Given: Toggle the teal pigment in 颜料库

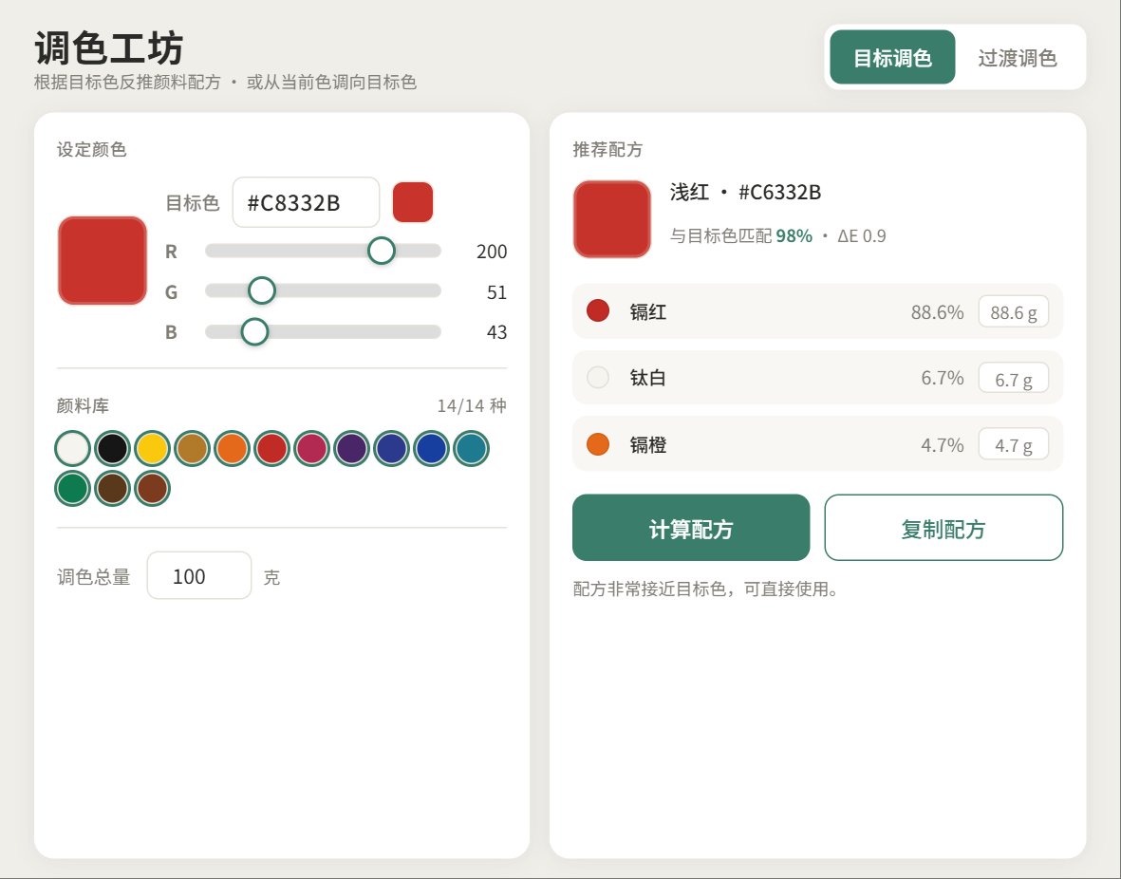Looking at the screenshot, I should tap(471, 448).
